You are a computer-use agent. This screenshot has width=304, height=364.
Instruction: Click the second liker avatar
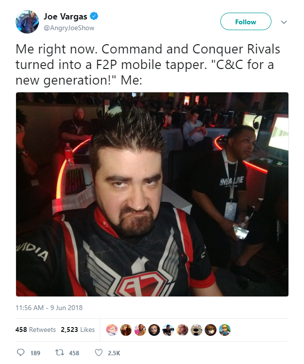[126, 330]
